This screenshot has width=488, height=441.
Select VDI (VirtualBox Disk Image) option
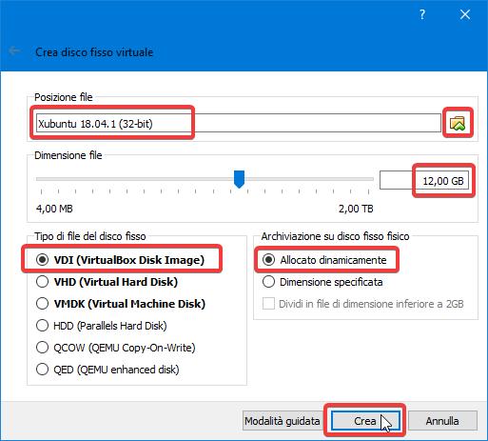tap(120, 260)
